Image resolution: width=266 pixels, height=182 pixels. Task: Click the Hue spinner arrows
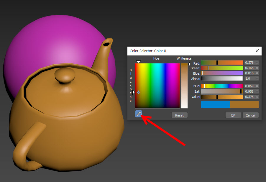(257, 86)
